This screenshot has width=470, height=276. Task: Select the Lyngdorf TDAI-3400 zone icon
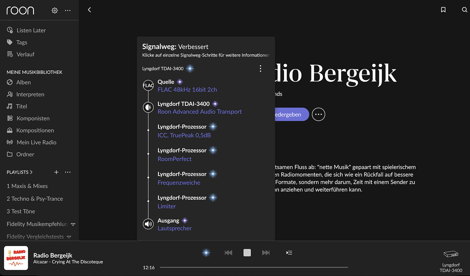coord(451,254)
